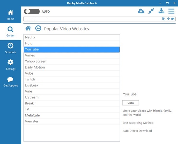The image size is (178, 144).
Task: Click Get Support in sidebar
Action: point(10,82)
